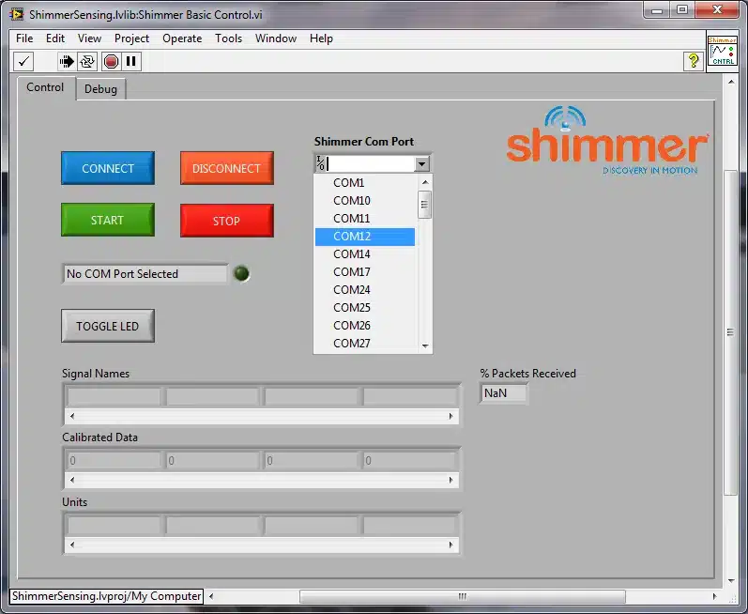Switch to the Debug tab
This screenshot has height=614, width=748.
pyautogui.click(x=100, y=89)
